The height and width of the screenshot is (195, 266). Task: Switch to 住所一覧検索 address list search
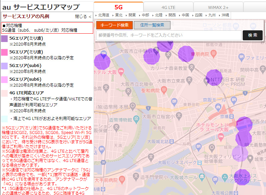tap(152, 25)
